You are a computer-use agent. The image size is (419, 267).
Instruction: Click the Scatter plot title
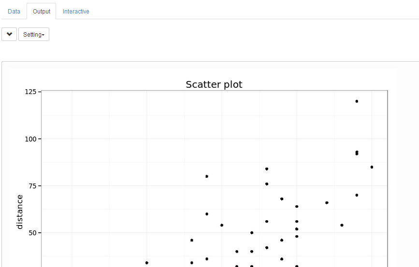pos(214,84)
